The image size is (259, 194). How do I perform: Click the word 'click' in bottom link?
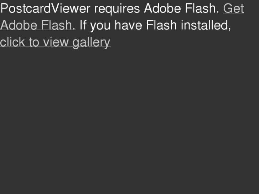(12, 42)
